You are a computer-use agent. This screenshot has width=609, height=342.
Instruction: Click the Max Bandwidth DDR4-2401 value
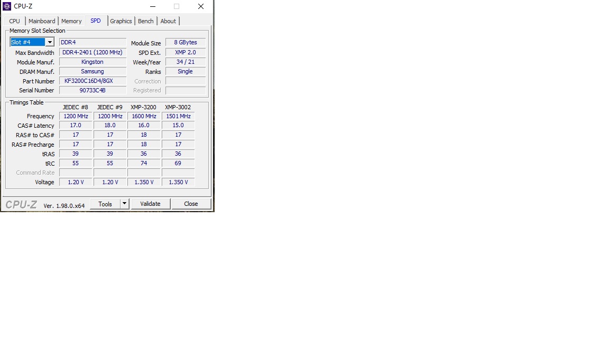pos(93,52)
